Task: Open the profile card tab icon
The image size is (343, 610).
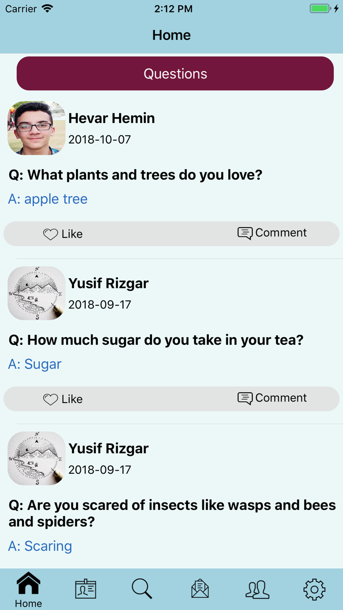Action: 85,589
